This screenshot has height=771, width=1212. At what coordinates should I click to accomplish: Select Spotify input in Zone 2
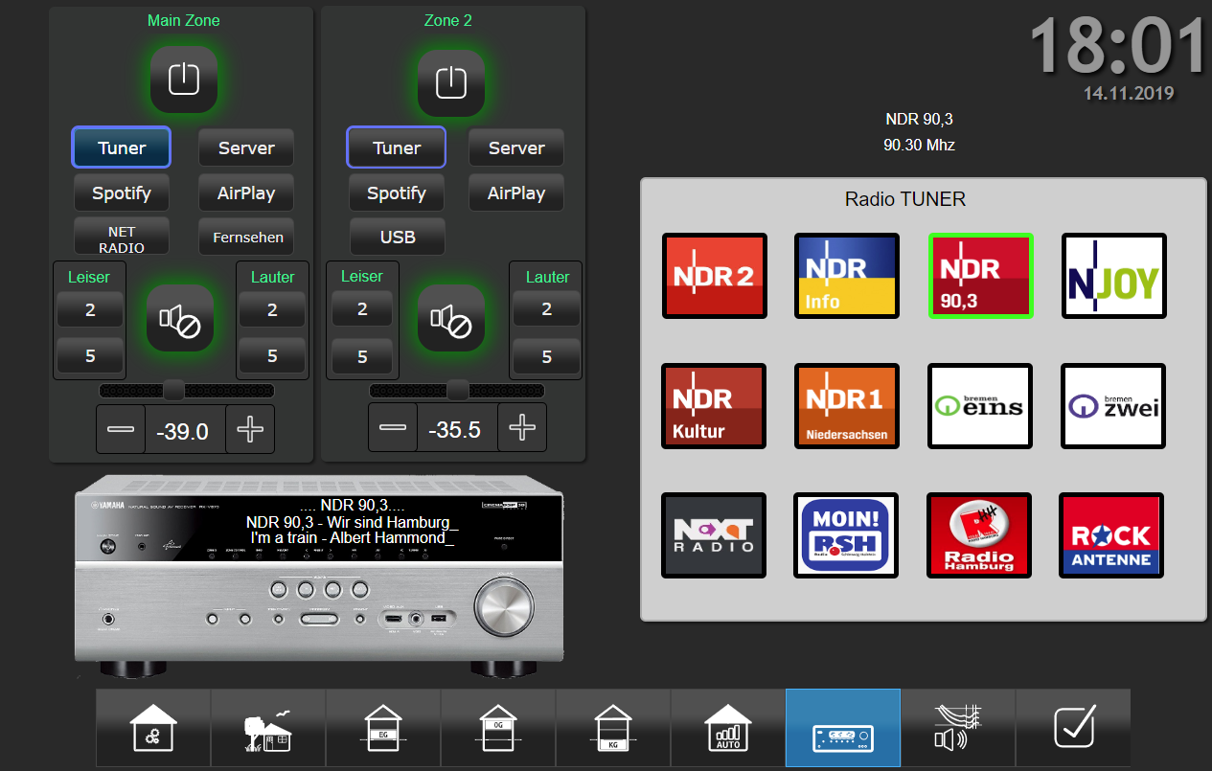point(397,193)
